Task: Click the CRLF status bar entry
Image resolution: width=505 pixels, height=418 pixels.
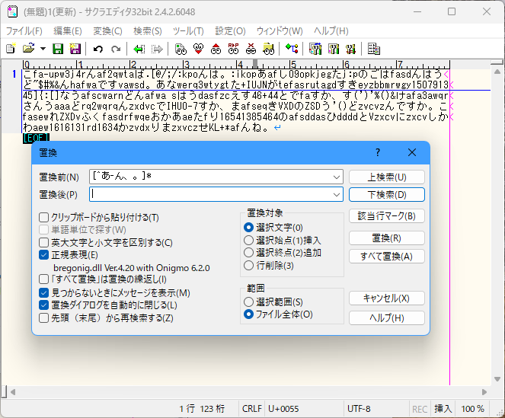Action: click(251, 409)
